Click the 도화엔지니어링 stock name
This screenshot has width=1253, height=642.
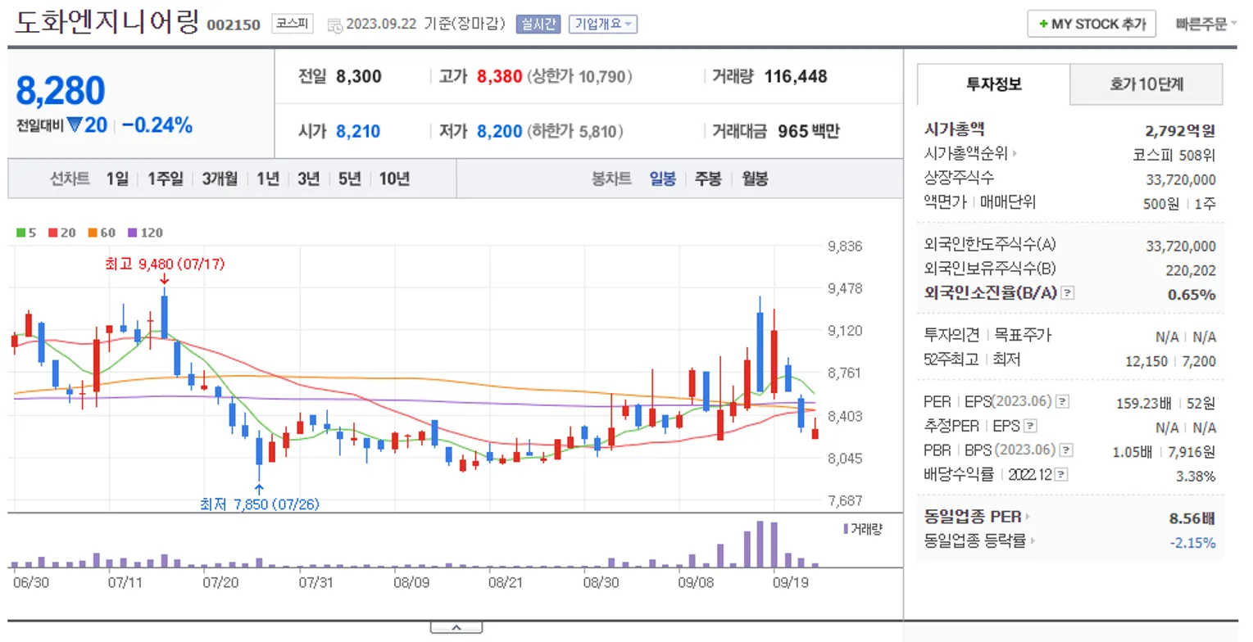[x=107, y=22]
